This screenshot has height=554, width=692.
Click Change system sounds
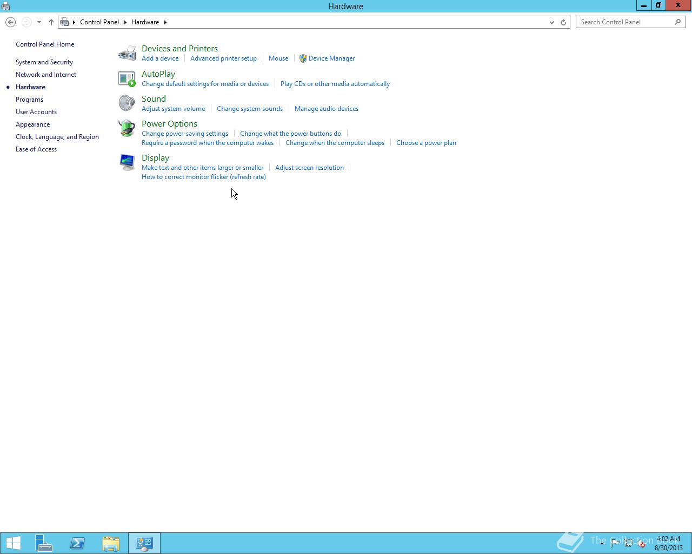click(250, 109)
